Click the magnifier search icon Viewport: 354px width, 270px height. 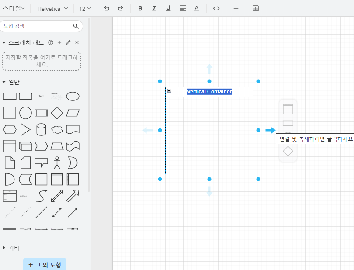[x=76, y=26]
